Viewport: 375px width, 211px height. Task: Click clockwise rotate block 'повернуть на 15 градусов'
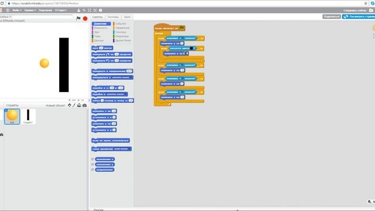click(112, 55)
